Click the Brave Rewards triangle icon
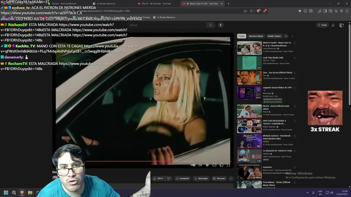Screen dimensions: 351x197 click(265, 11)
